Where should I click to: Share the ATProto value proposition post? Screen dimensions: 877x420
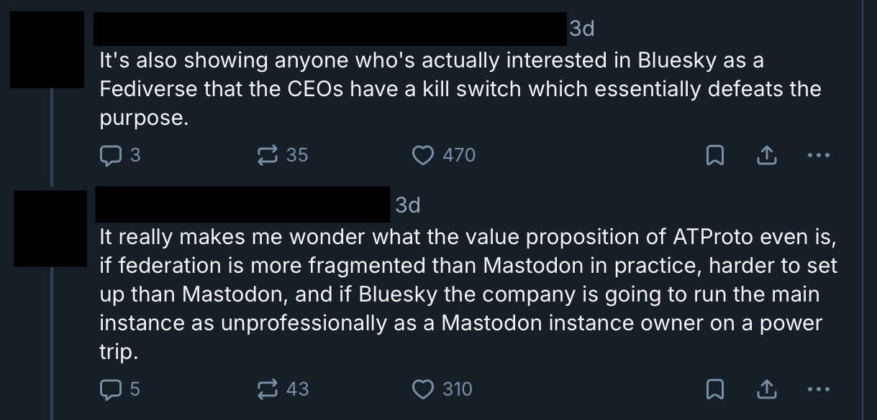point(767,389)
